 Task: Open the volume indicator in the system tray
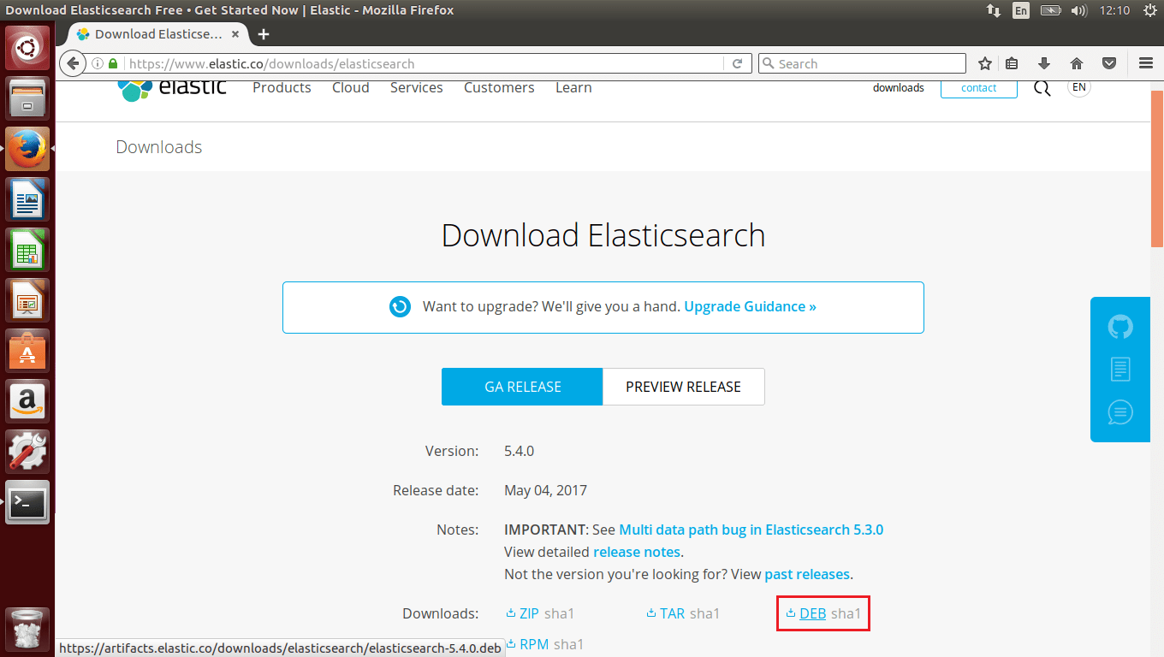click(x=1078, y=11)
